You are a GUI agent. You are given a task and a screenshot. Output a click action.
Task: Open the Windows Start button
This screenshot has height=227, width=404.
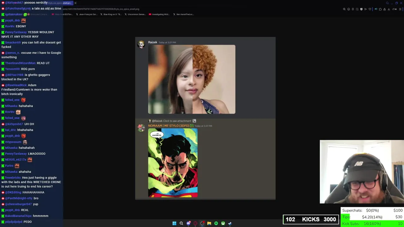click(174, 223)
